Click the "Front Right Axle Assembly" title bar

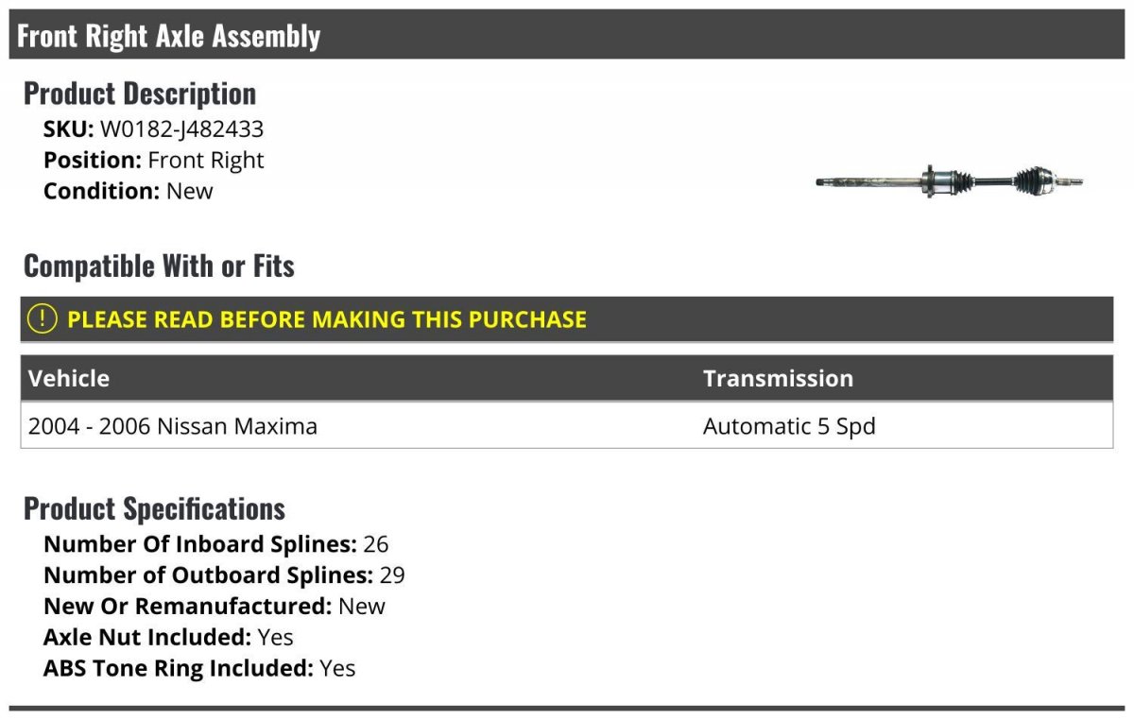(x=168, y=36)
